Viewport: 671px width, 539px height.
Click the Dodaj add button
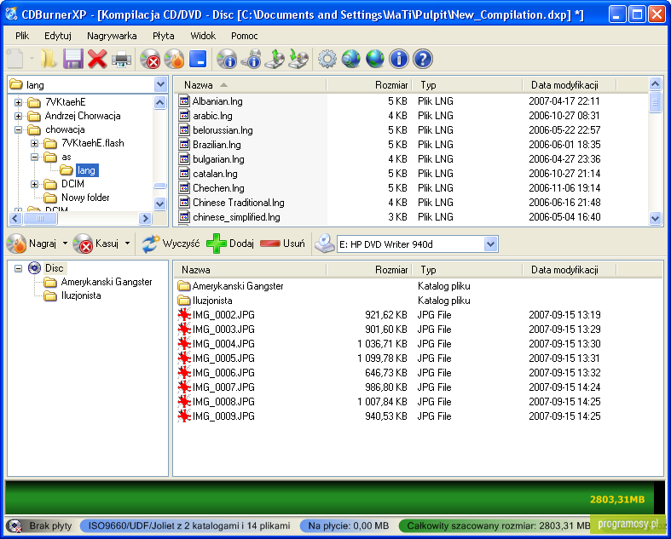point(230,244)
